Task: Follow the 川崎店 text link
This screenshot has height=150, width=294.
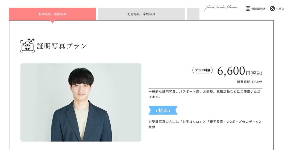Action: (x=280, y=9)
